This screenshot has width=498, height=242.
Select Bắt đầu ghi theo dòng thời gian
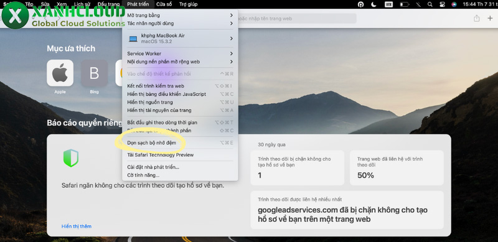click(x=180, y=123)
